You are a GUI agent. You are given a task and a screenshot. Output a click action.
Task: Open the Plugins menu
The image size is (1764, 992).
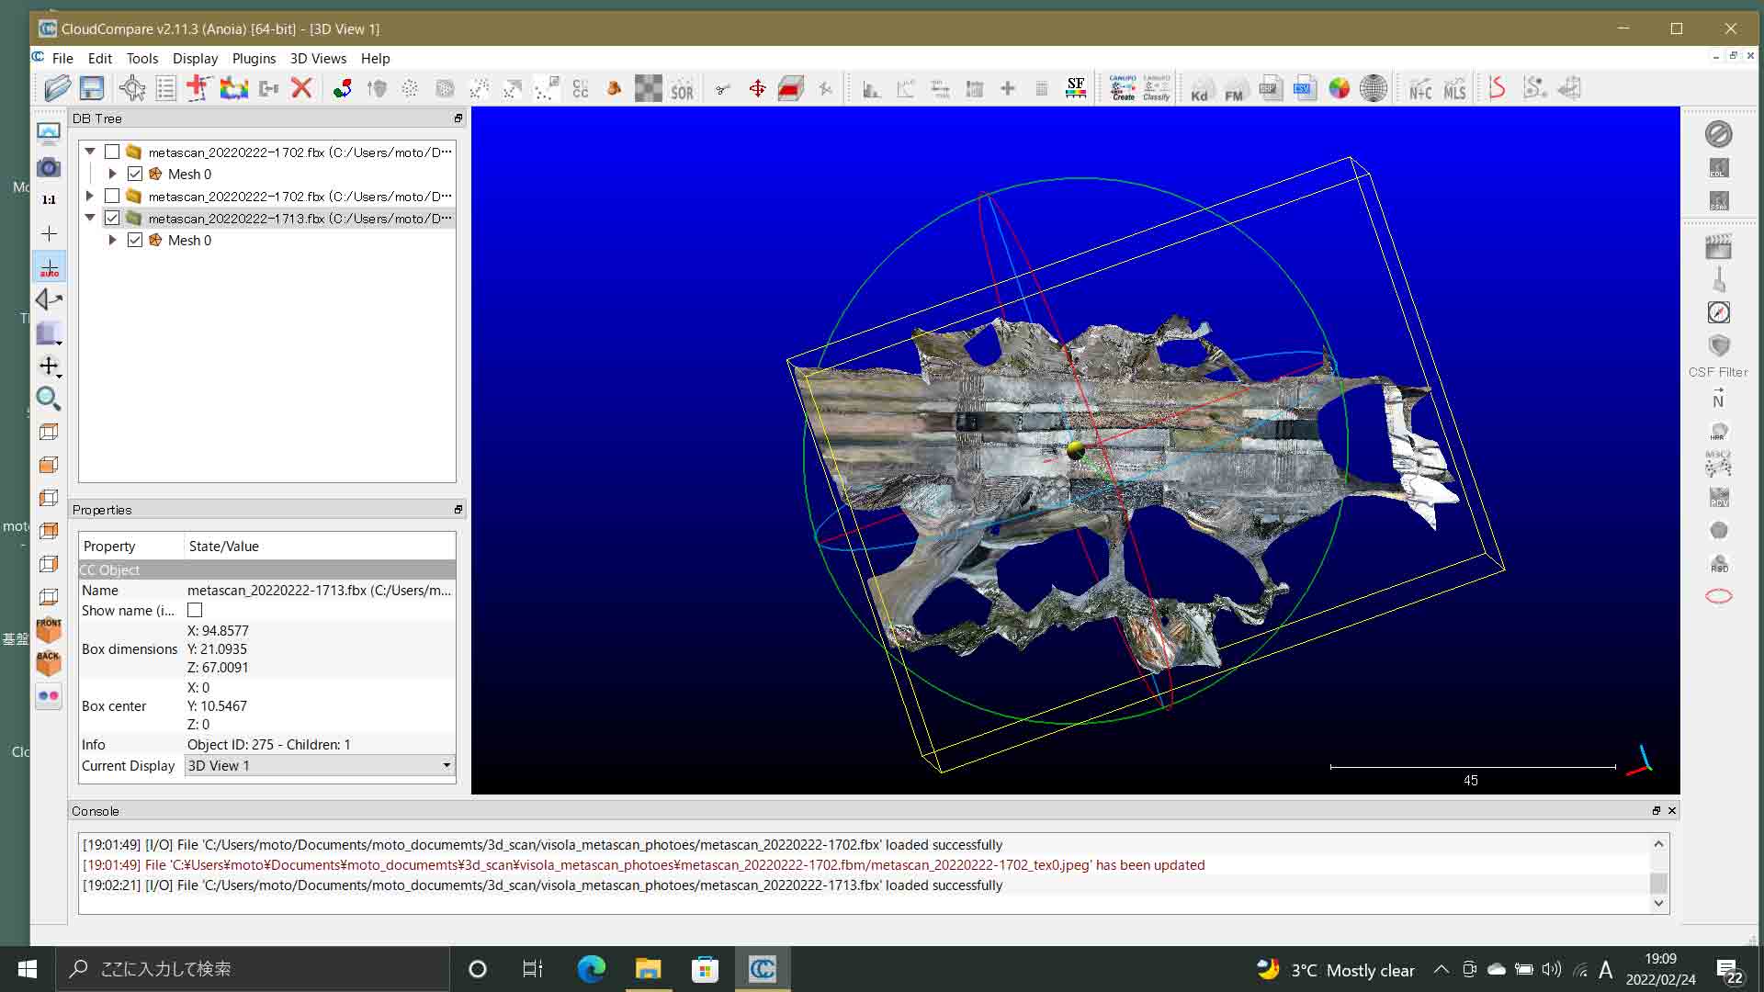point(254,58)
